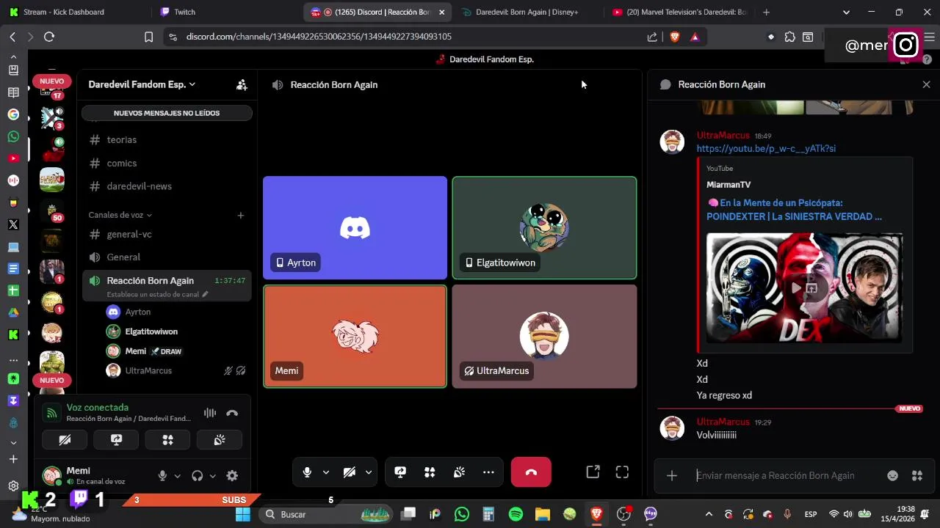Image resolution: width=940 pixels, height=528 pixels.
Task: Switch to Marvel Television's Daredevil YouTube tab
Action: [679, 12]
